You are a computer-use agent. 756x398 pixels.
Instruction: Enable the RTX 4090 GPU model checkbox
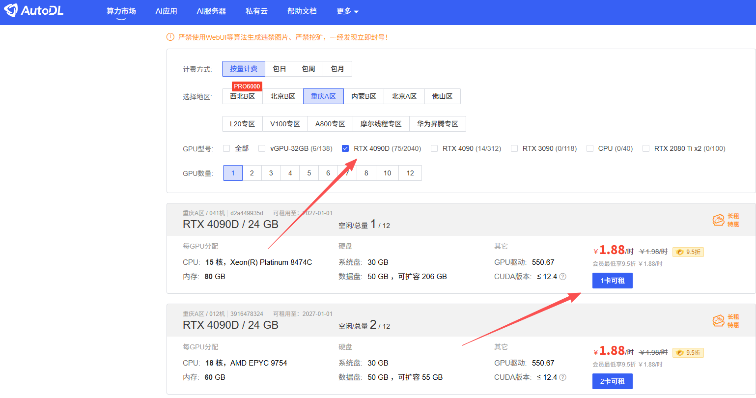[434, 148]
